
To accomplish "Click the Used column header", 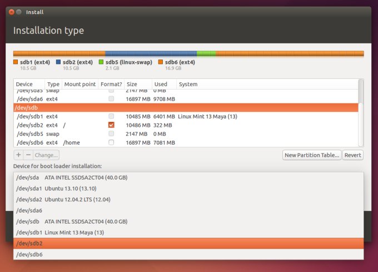I will tap(164, 84).
